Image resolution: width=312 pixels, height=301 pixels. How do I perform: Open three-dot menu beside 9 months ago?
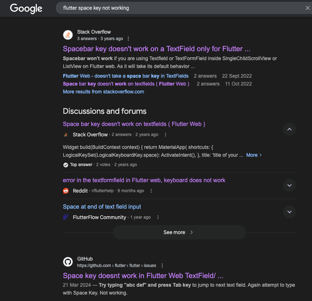[x=151, y=191]
